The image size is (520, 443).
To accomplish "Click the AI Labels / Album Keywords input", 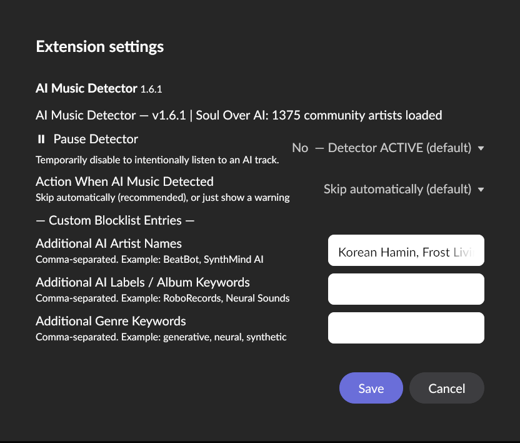I will 406,289.
